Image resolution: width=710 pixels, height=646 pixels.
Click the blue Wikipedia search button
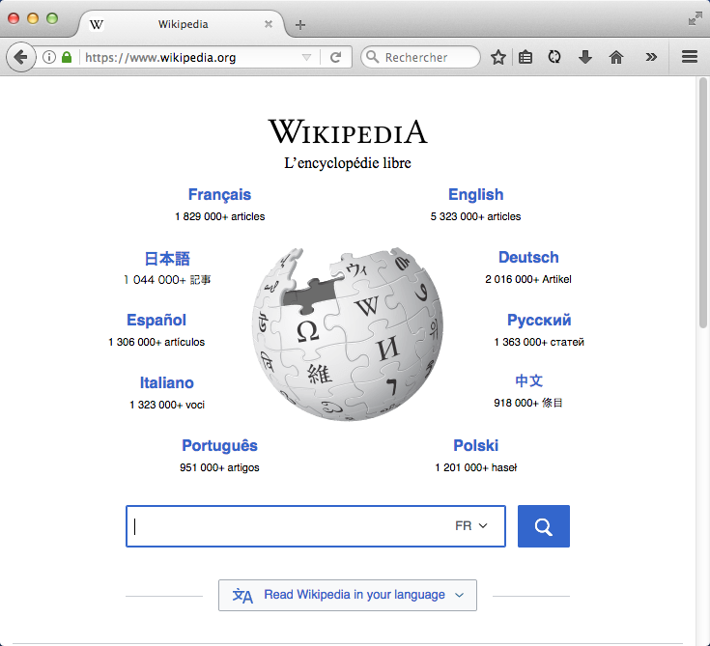point(544,526)
